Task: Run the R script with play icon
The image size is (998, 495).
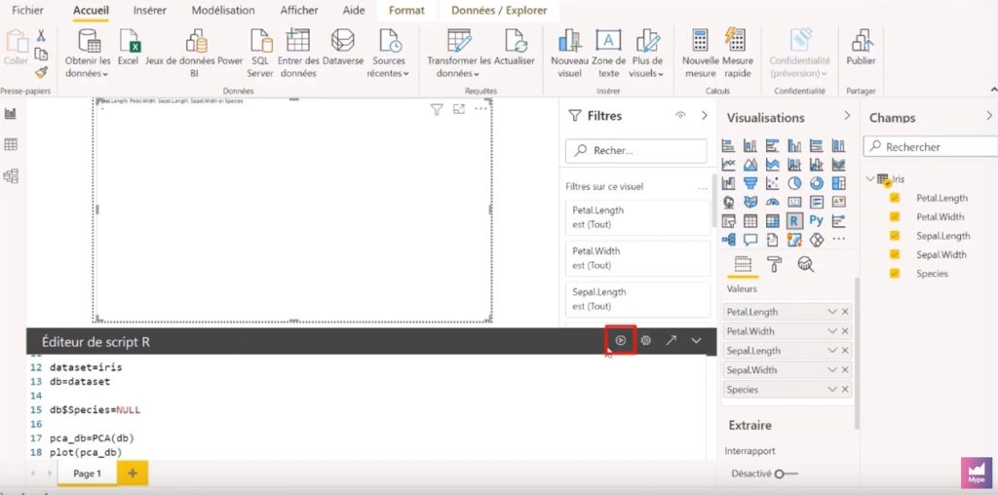Action: [621, 340]
